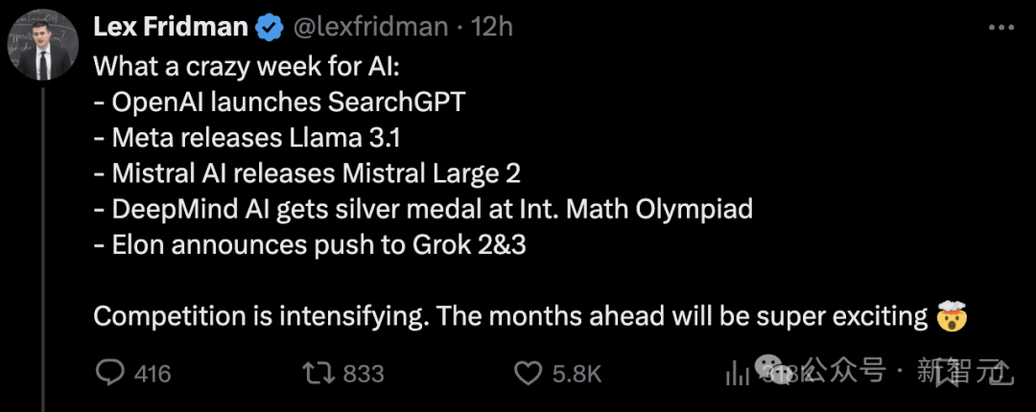This screenshot has height=412, width=1036.
Task: Open Lex Fridman's profile avatar photo
Action: 43,46
